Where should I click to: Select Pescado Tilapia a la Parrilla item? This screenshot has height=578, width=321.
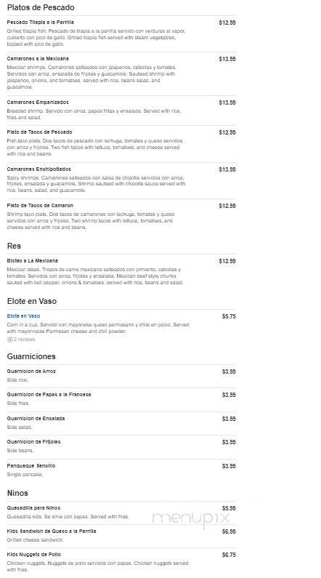pos(40,23)
